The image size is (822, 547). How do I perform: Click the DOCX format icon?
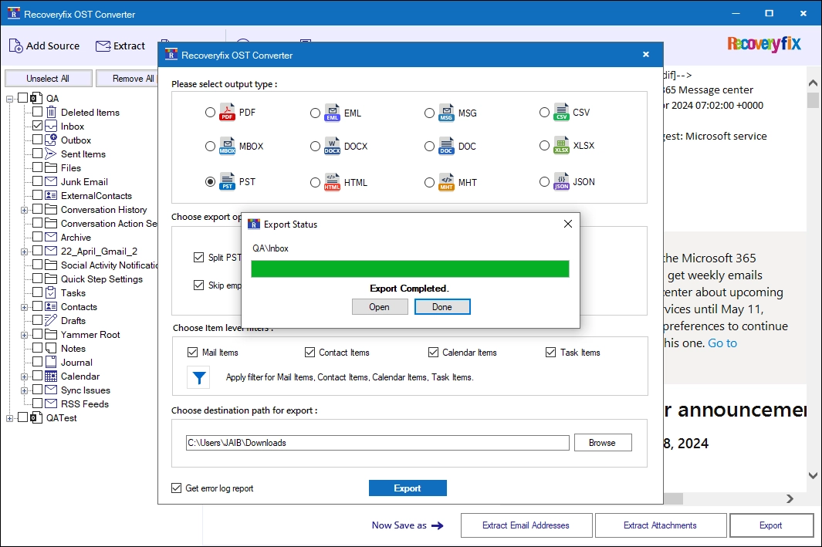pos(333,146)
